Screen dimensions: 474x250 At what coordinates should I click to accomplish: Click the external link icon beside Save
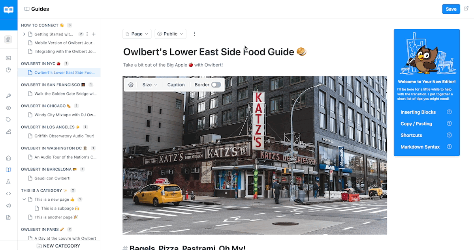(x=466, y=9)
